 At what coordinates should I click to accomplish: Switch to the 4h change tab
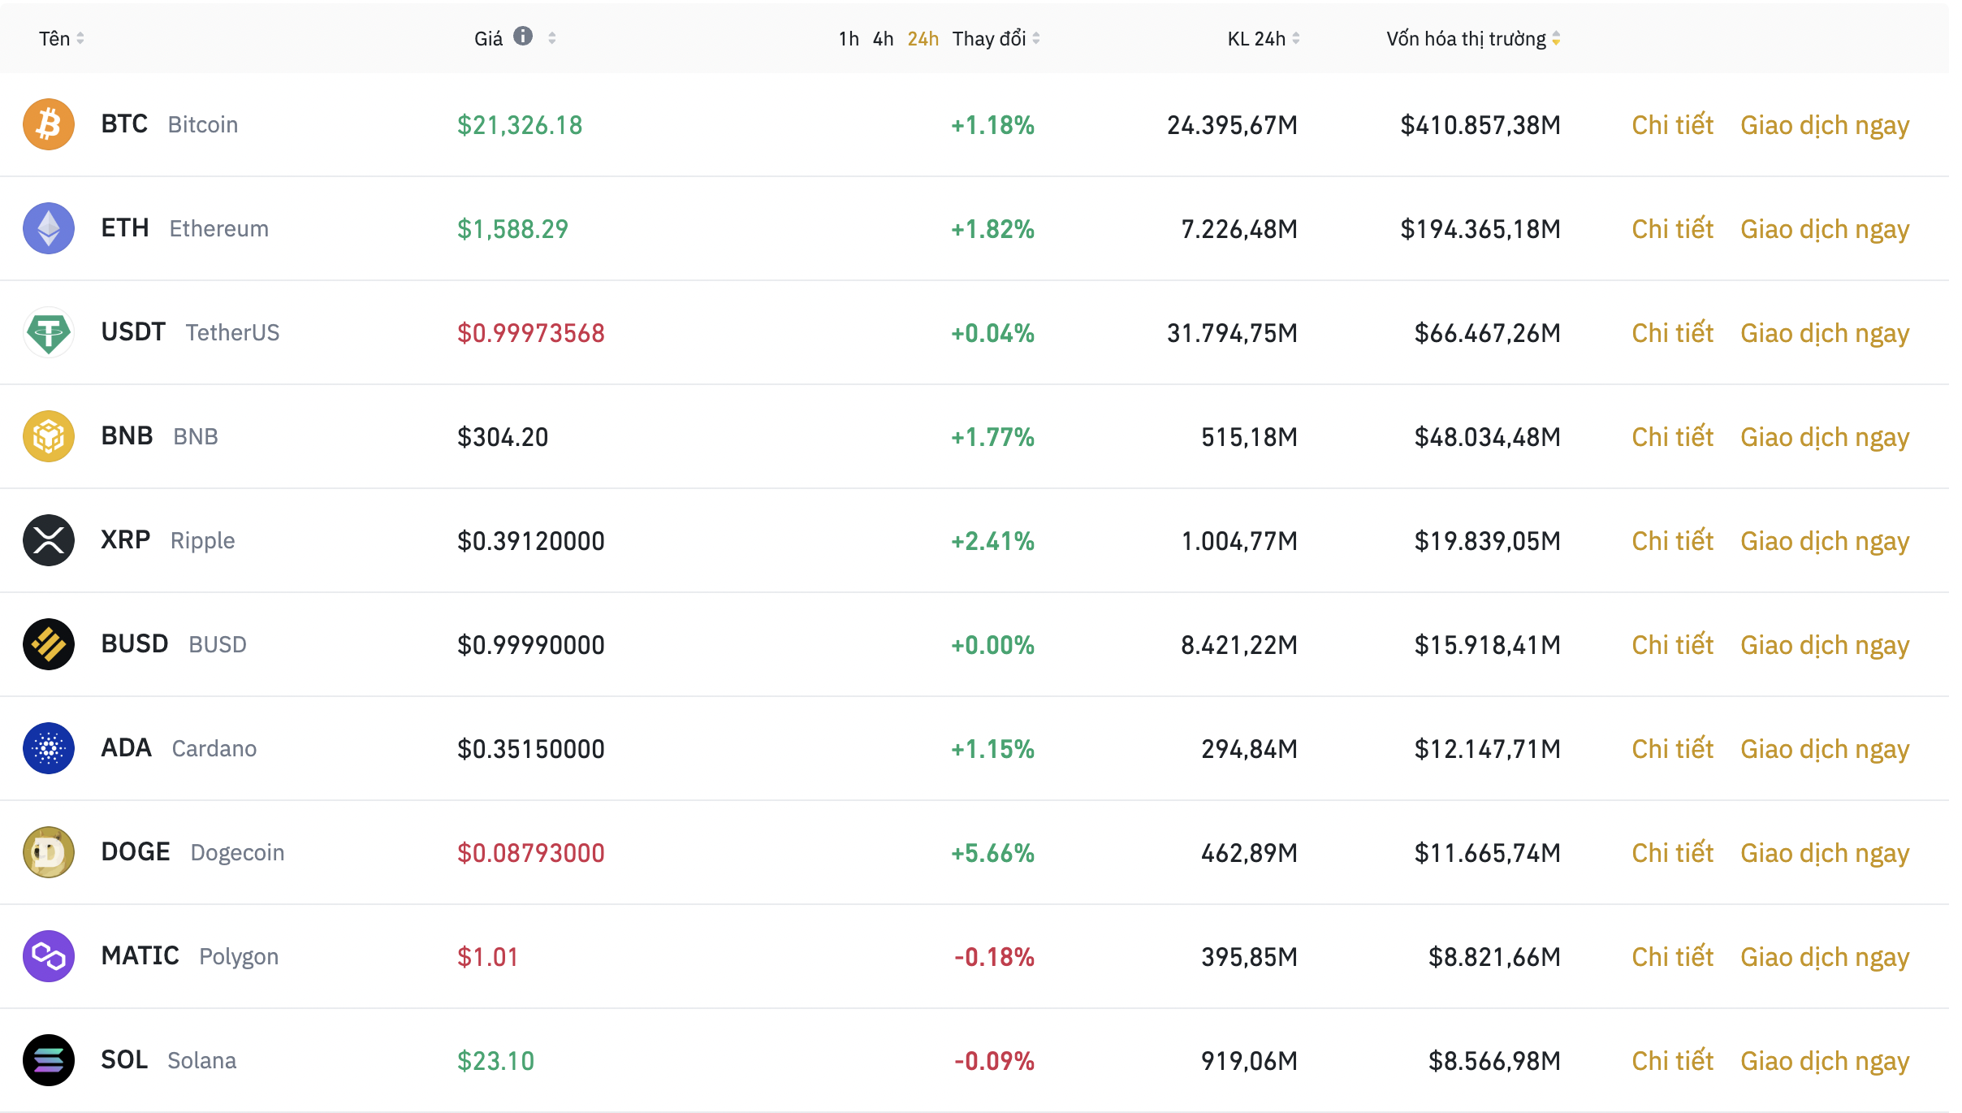(x=883, y=39)
